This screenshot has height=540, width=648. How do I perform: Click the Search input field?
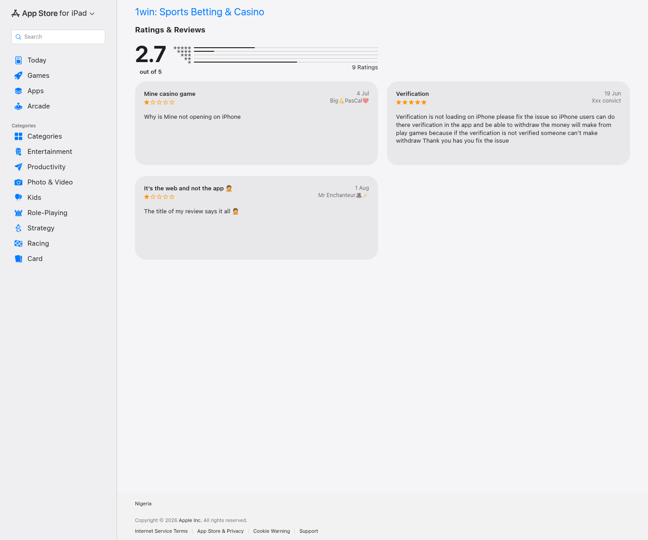tap(58, 37)
